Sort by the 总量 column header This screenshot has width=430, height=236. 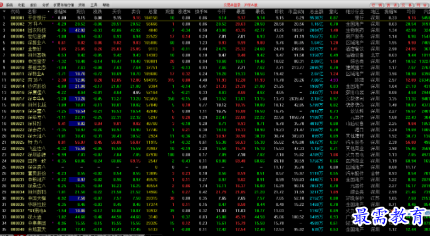[153, 11]
